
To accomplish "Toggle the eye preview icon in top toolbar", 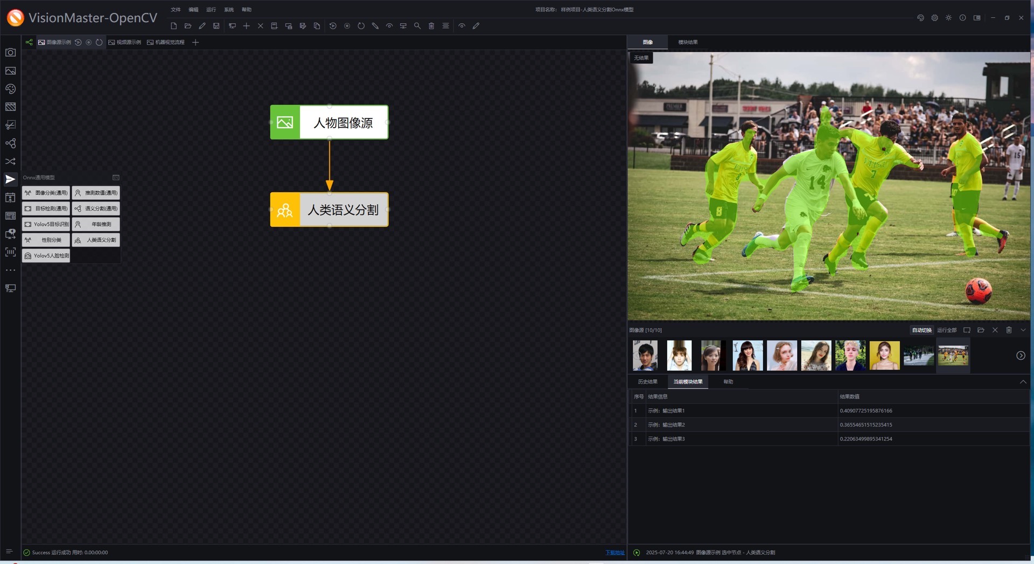I will point(462,26).
